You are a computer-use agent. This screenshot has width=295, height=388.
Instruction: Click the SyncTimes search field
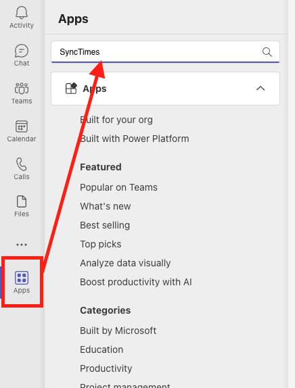(x=165, y=52)
